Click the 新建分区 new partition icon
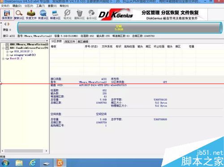 coord(55,14)
